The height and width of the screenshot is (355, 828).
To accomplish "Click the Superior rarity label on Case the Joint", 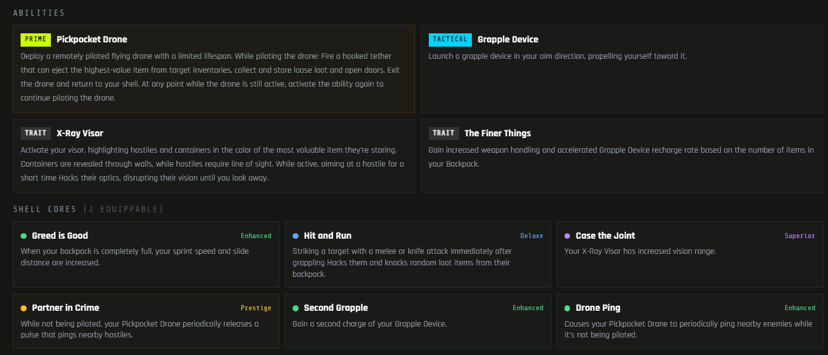I will 800,236.
